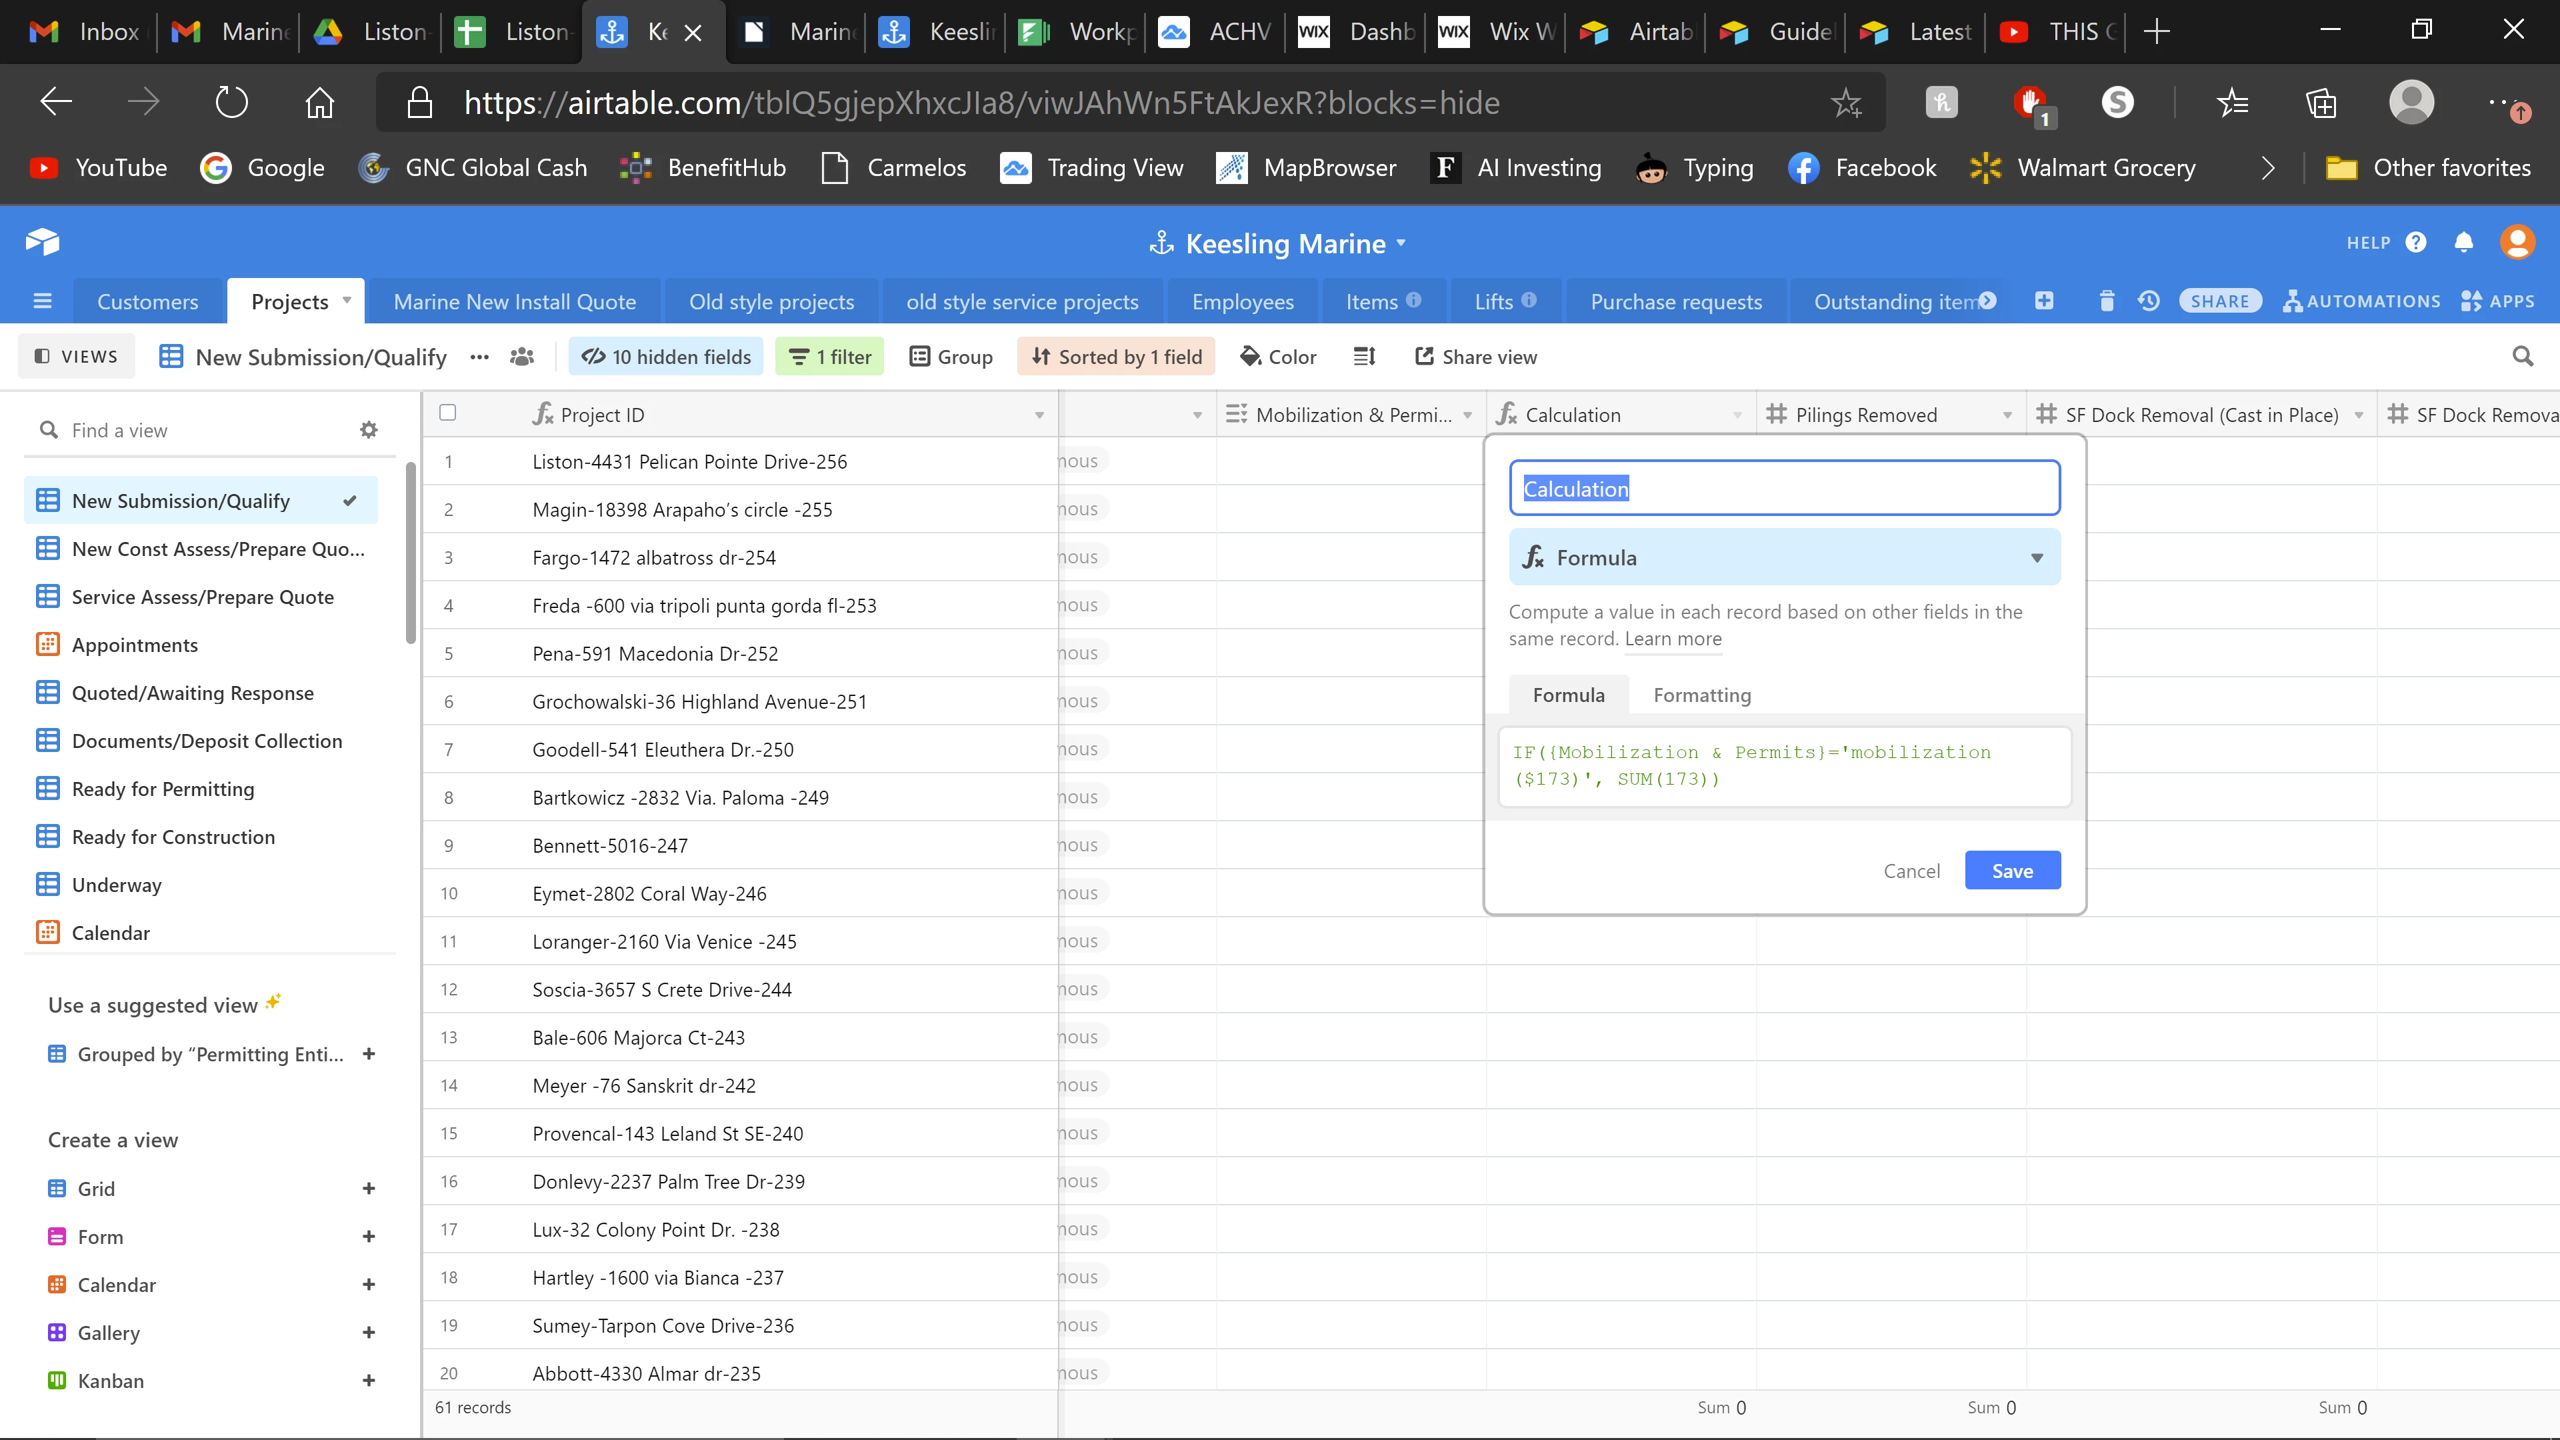Open Sorted by 1 field menu

tap(1116, 357)
